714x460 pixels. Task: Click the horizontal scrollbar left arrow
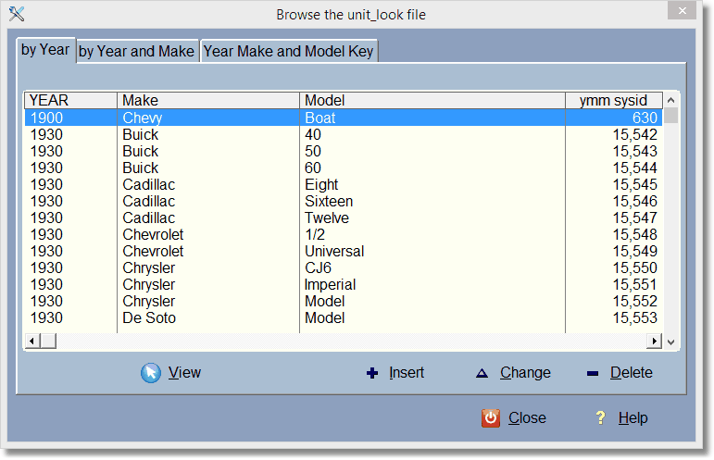pyautogui.click(x=31, y=341)
